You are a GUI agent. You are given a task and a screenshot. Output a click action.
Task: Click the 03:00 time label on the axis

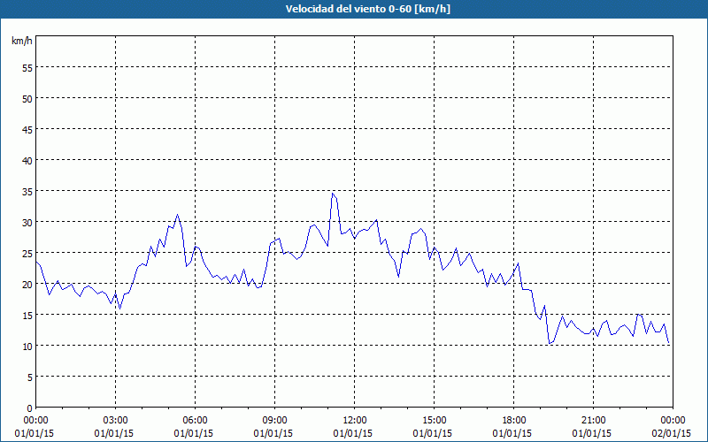point(116,421)
